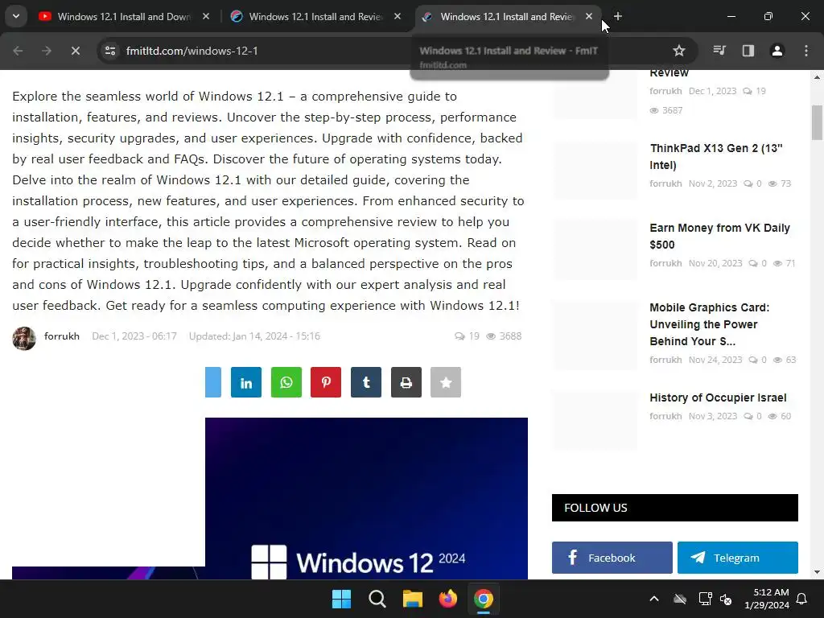Viewport: 824px width, 618px height.
Task: Open Windows taskbar search
Action: coord(377,599)
